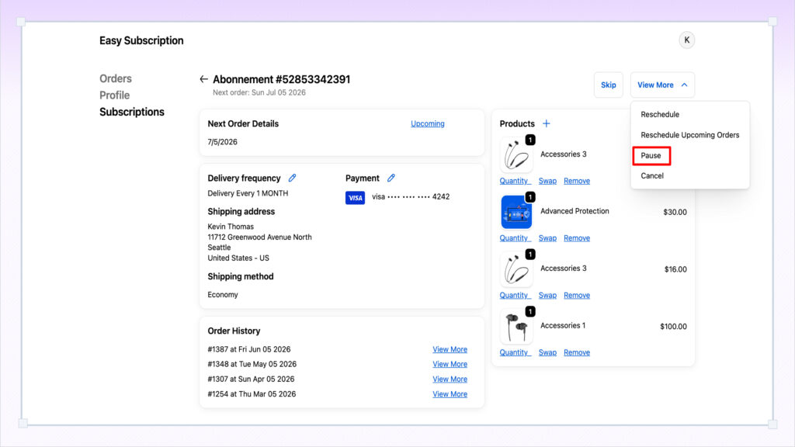Viewport: 795px width, 447px height.
Task: Click the Easy Subscription title
Action: (x=141, y=40)
